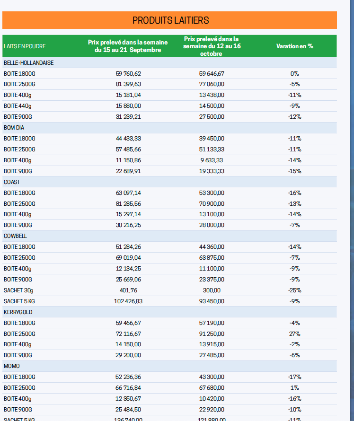Image resolution: width=354 pixels, height=421 pixels.
Task: Select the 27% variation cell
Action: [x=295, y=334]
